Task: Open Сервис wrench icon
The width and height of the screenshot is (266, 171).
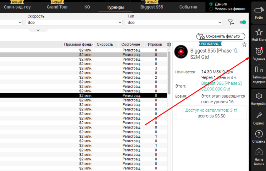Action: coord(259,116)
